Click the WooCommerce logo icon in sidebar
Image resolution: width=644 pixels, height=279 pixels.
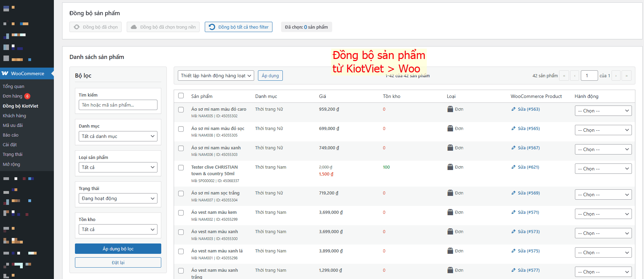[x=5, y=73]
